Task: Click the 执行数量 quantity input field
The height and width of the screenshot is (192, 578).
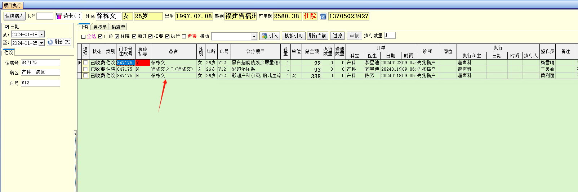Action: (x=390, y=35)
